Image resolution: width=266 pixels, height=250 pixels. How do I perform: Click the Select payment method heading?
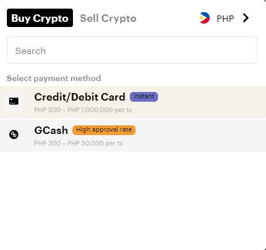(54, 78)
